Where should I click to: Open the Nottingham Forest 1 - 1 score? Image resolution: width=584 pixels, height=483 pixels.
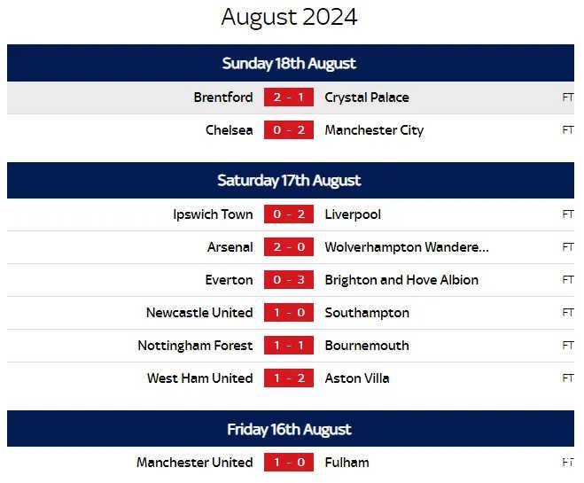click(x=289, y=346)
